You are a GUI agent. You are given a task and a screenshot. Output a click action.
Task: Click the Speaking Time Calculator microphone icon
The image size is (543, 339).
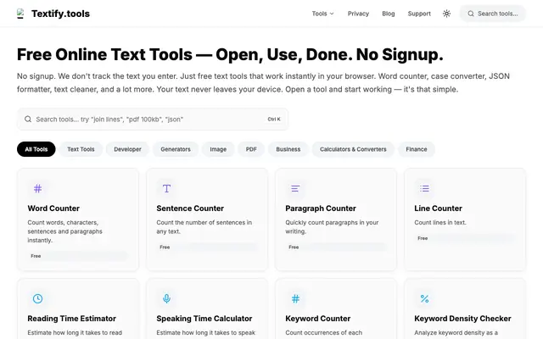click(x=166, y=298)
